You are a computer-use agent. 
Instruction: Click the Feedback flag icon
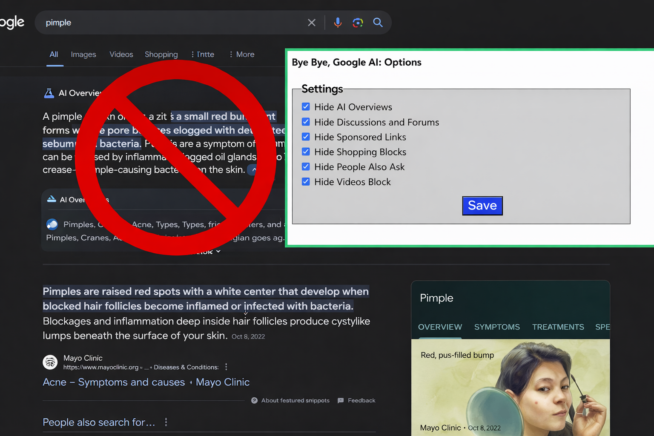coord(341,401)
